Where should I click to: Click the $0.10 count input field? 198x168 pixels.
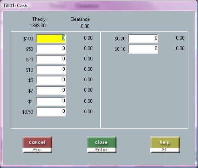pyautogui.click(x=143, y=49)
